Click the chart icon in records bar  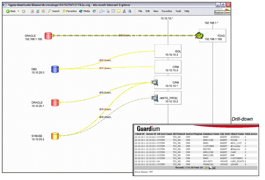210,168
